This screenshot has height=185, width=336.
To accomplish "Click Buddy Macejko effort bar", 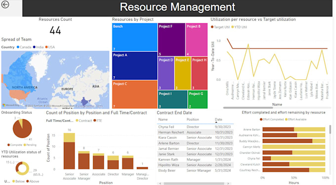I will [294, 141].
